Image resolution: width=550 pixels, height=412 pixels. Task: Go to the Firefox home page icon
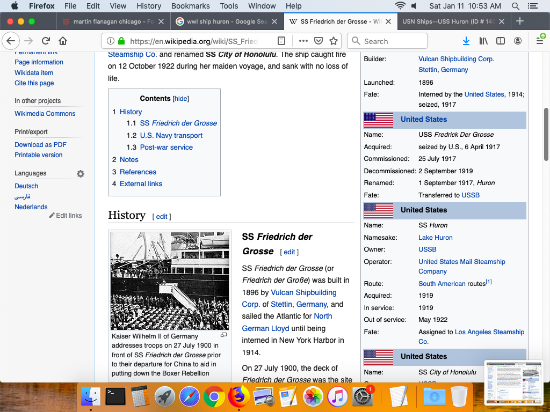[x=63, y=41]
